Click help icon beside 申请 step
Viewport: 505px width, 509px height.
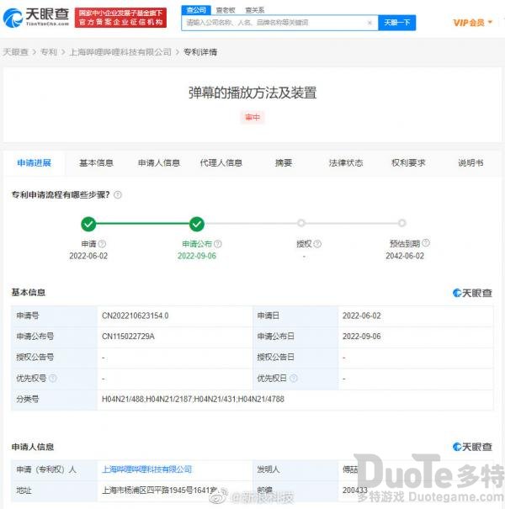102,244
